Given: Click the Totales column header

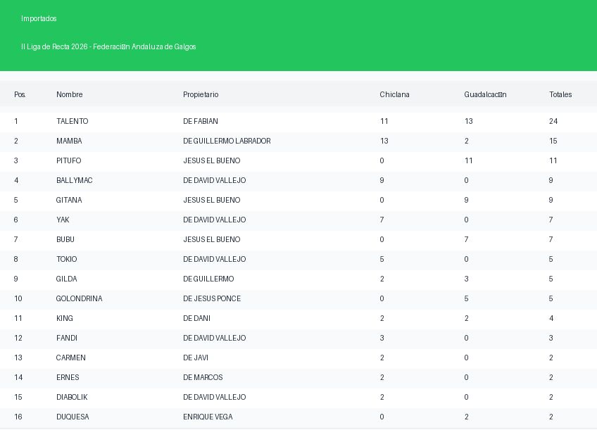Looking at the screenshot, I should click(x=560, y=94).
